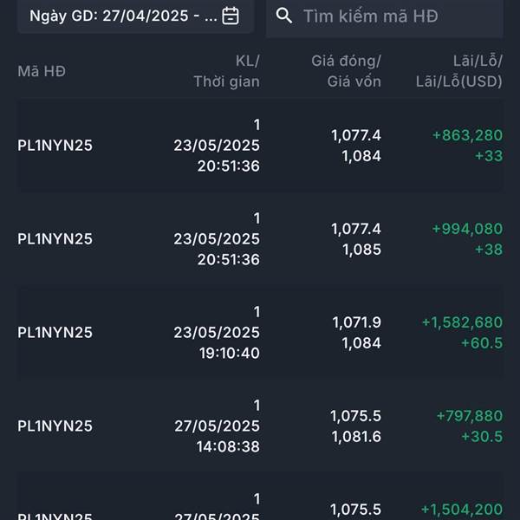Open first PL1NYN25 row with +863,280 profit
This screenshot has height=520, width=520.
(260, 146)
